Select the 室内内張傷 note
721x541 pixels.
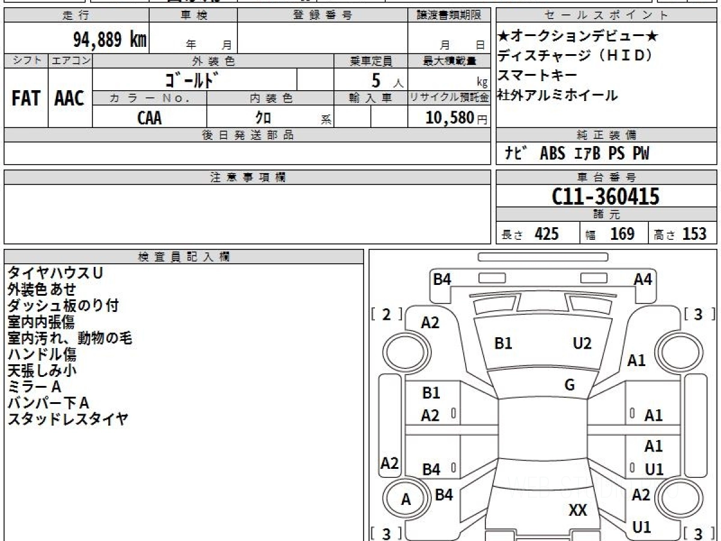(x=41, y=322)
